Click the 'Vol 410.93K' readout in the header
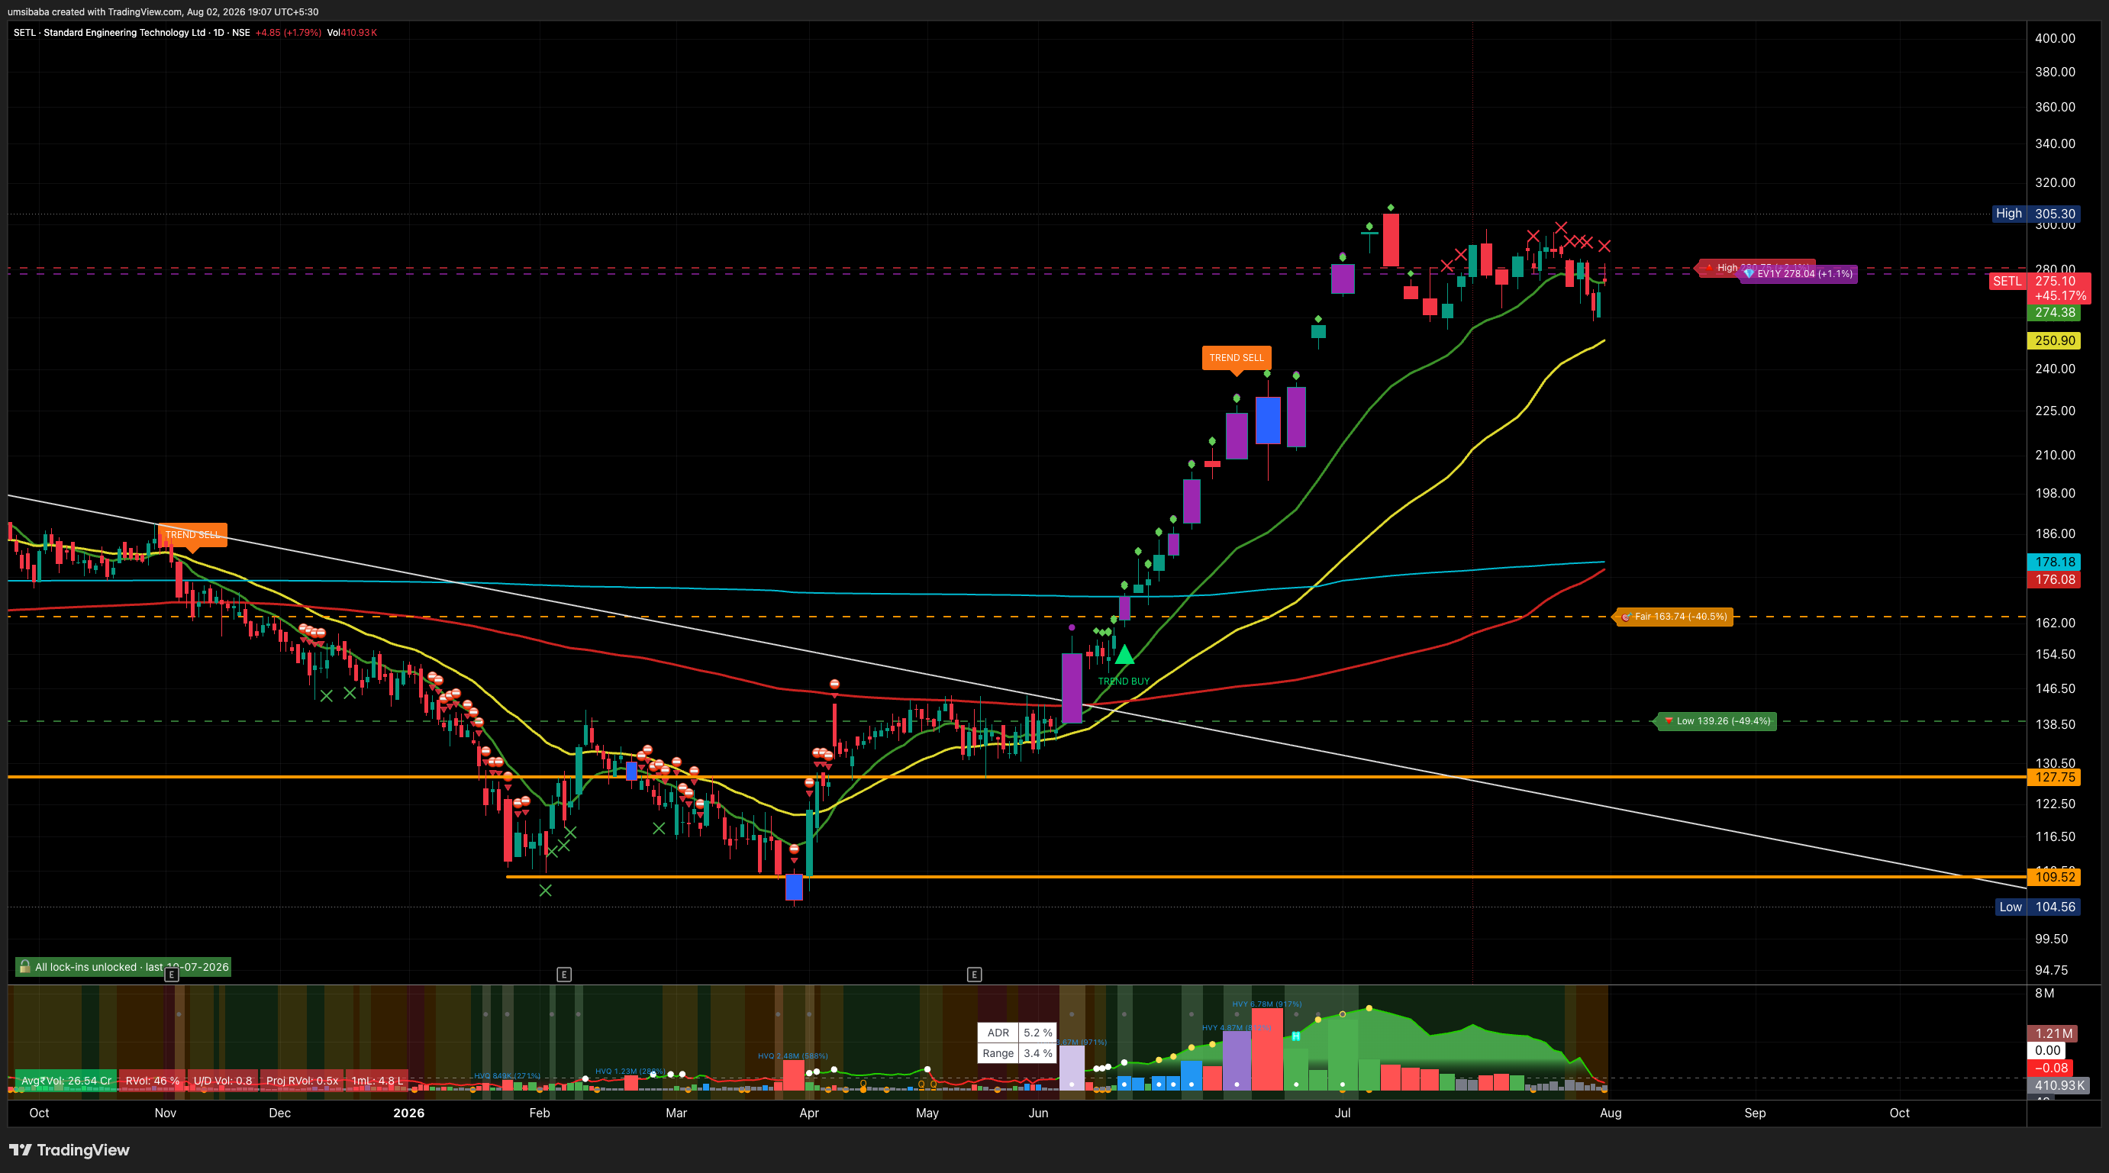The height and width of the screenshot is (1173, 2109). [352, 33]
